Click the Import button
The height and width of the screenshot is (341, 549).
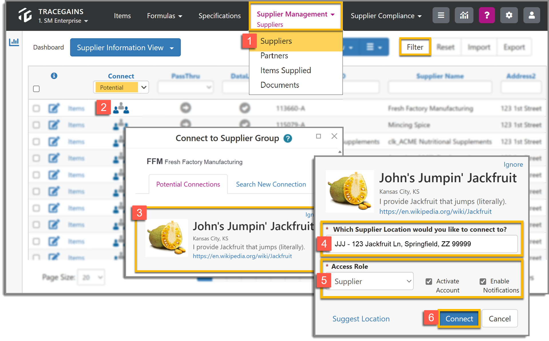click(x=479, y=47)
